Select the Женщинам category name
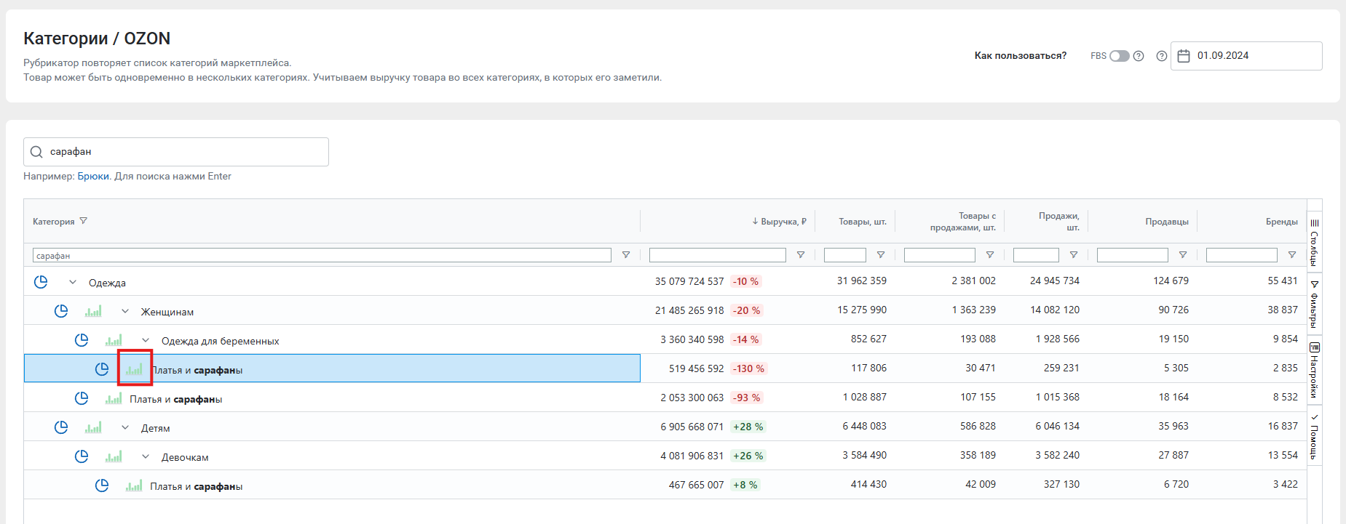 click(x=167, y=312)
